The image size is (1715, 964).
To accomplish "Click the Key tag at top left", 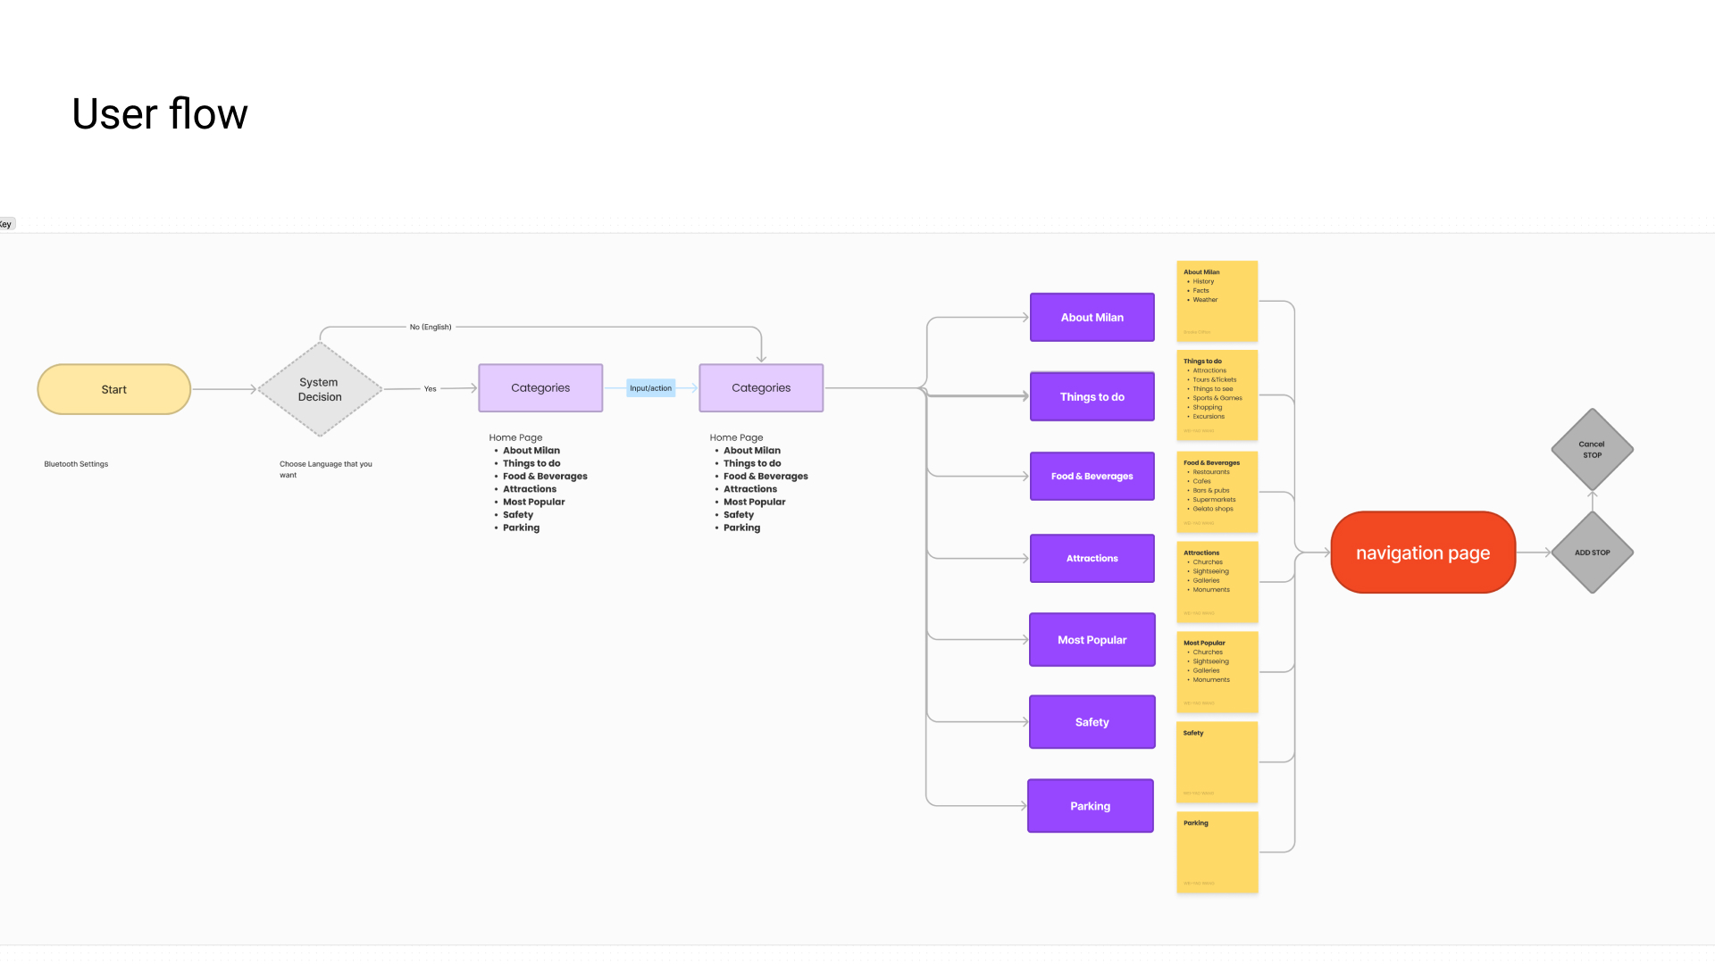I will pos(6,224).
